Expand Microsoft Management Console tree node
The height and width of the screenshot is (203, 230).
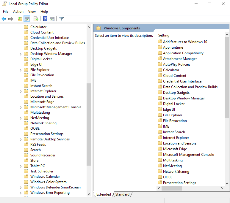point(21,107)
